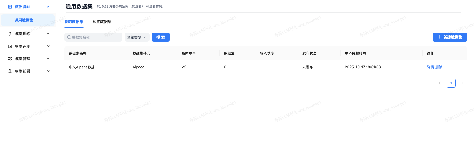Focus the 数据集名称 search field

[x=95, y=37]
